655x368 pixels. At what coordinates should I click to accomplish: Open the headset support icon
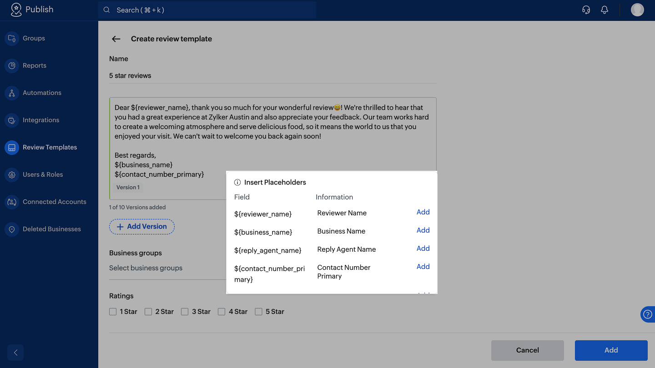(586, 10)
